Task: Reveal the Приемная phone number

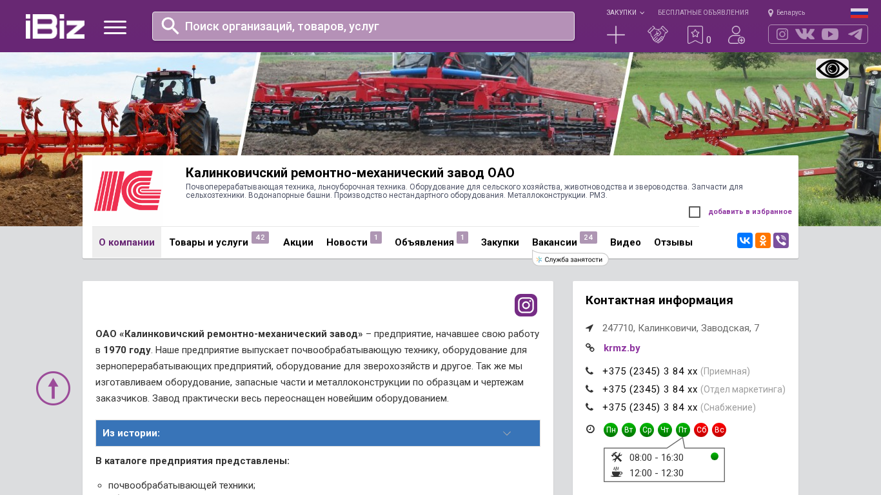Action: 650,371
